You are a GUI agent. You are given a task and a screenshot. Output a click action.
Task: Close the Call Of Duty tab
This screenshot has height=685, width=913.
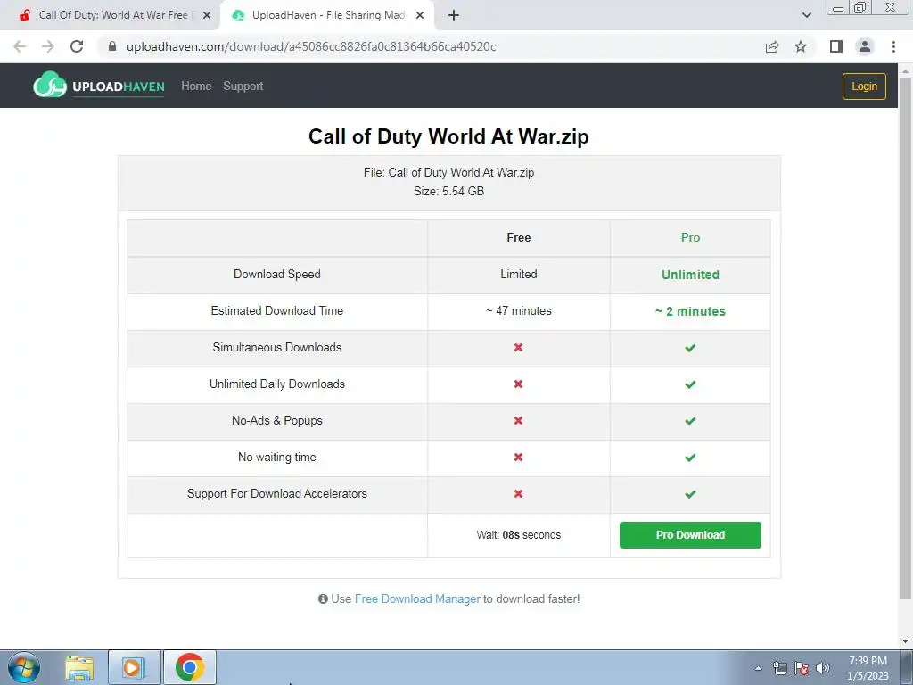[x=207, y=15]
